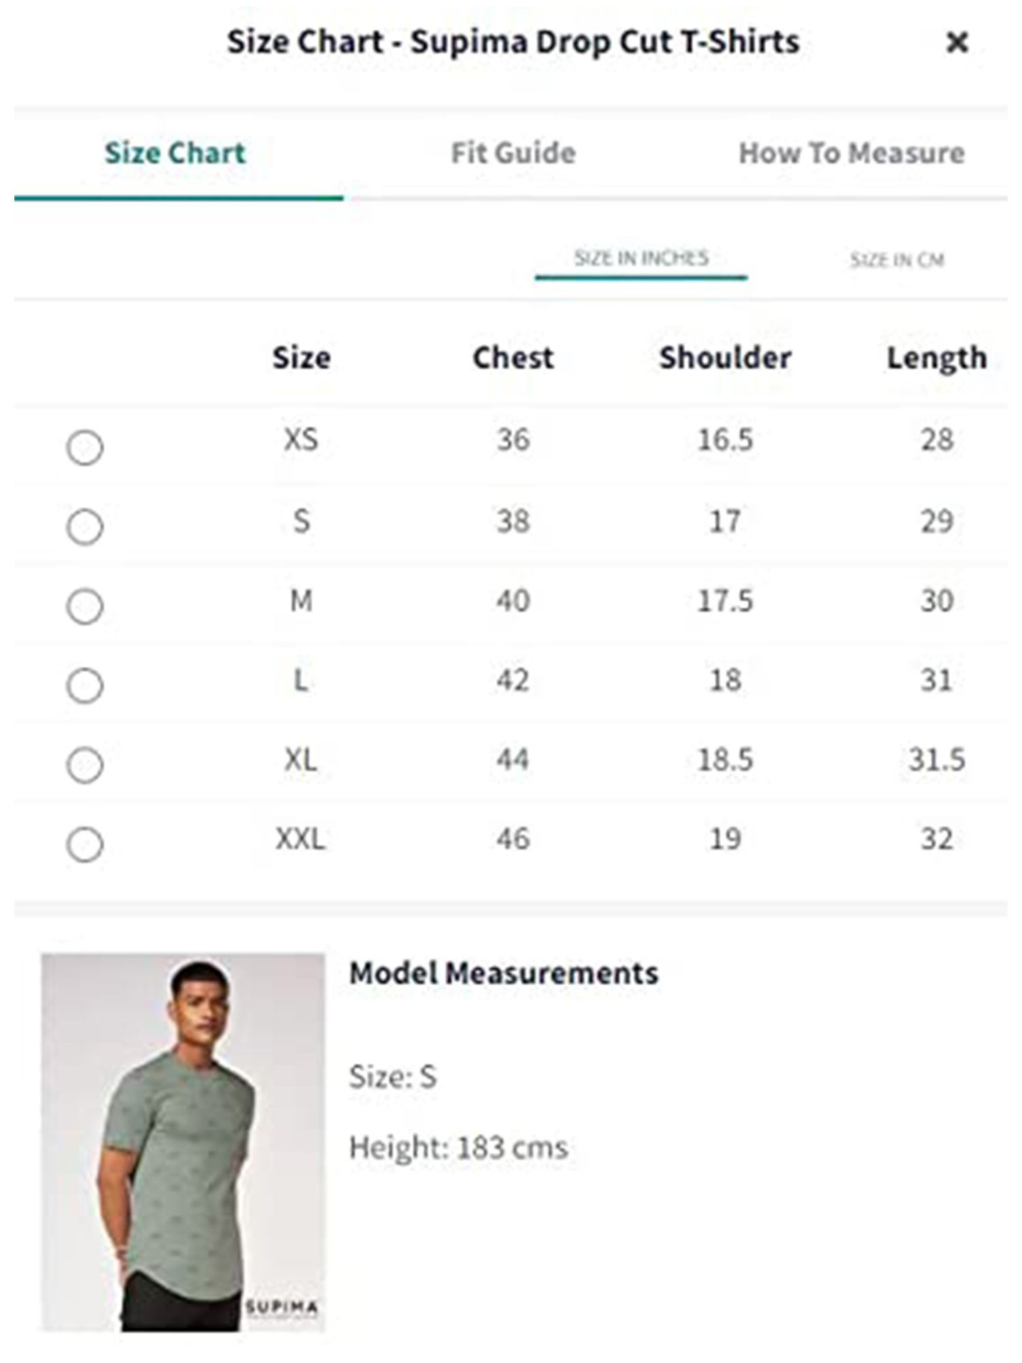Screen dimensions: 1022x1363
Task: Click the SUPIMA logo on the photo
Action: (281, 1306)
